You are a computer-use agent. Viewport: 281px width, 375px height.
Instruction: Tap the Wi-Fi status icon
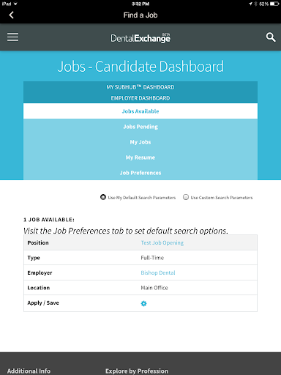click(15, 4)
